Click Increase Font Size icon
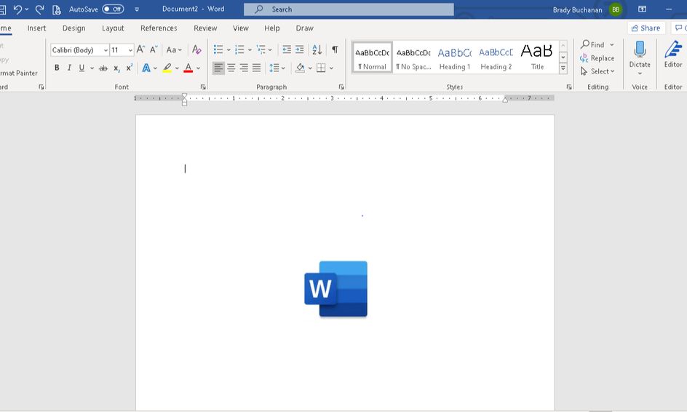This screenshot has height=412, width=687. (140, 49)
